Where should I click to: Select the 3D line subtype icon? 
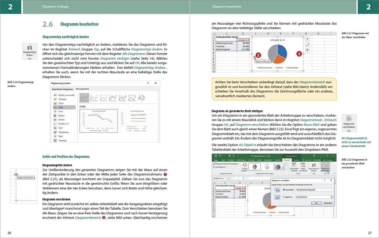coord(142,98)
